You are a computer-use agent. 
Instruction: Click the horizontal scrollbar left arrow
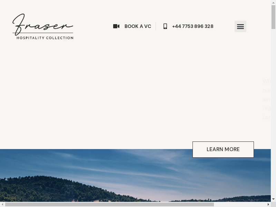(x=2, y=204)
